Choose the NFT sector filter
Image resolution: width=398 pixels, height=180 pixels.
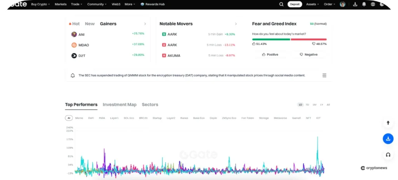coord(308,118)
